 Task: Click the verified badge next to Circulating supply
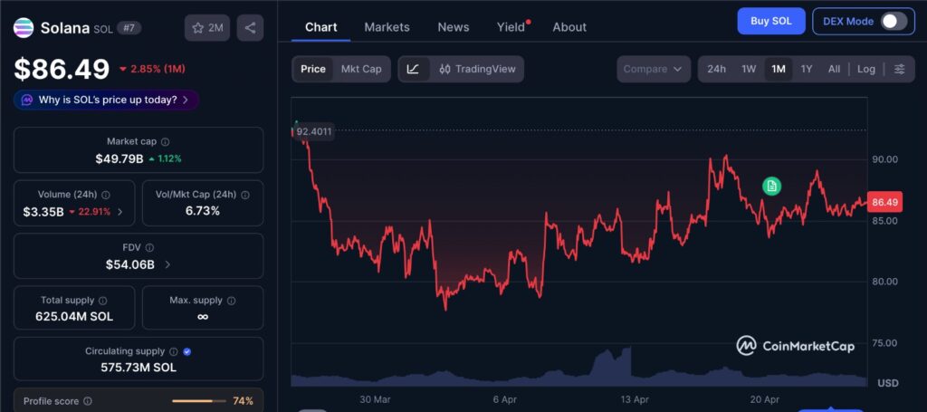tap(187, 351)
